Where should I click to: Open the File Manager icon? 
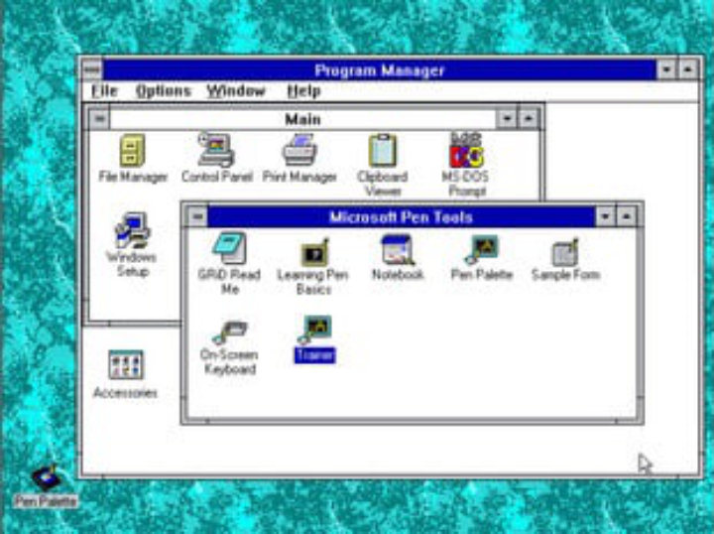pos(133,152)
